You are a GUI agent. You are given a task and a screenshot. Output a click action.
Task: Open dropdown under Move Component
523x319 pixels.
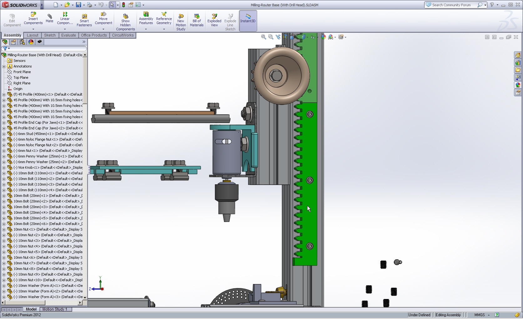point(104,29)
